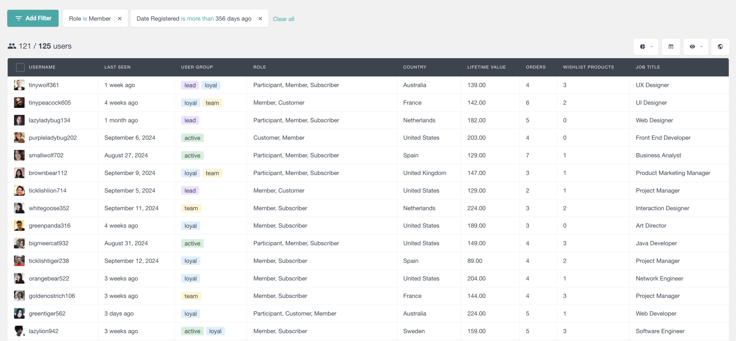Click lazylion942 avatar thumbnail

click(19, 331)
